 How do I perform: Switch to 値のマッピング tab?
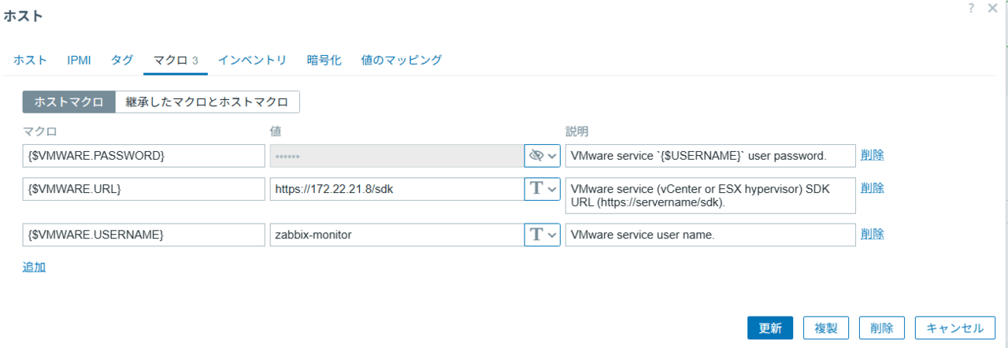click(x=401, y=60)
